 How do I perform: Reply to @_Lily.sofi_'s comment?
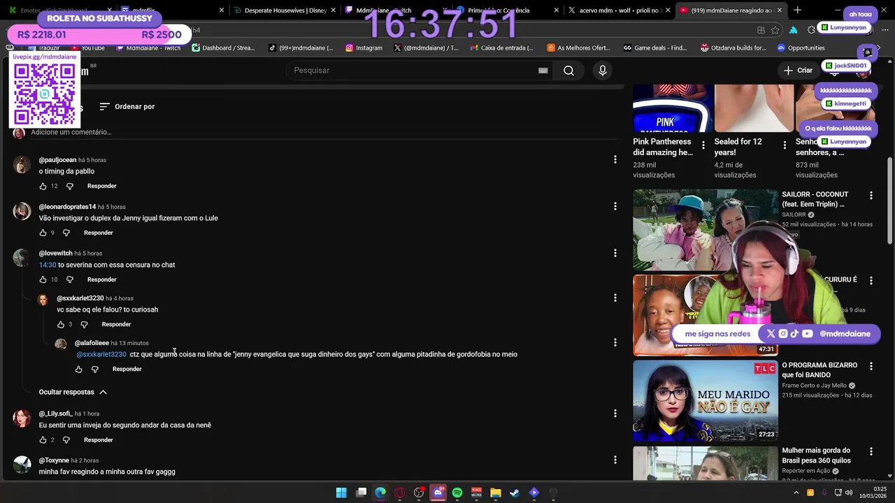tap(99, 440)
